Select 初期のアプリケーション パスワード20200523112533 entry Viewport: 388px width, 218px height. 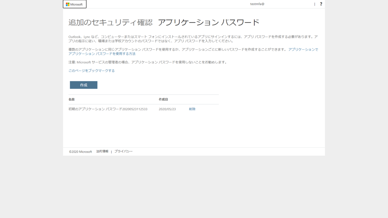tap(108, 109)
